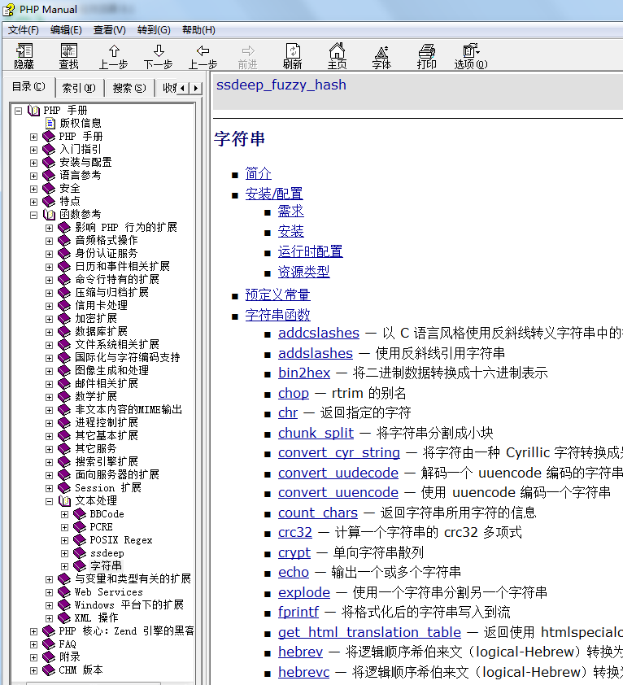The height and width of the screenshot is (685, 623).
Task: Open the explode function link
Action: coord(304,592)
